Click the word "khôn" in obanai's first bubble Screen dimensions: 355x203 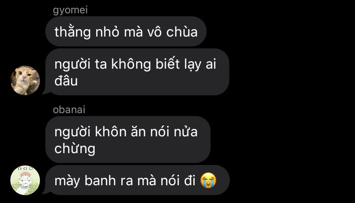[111, 132]
